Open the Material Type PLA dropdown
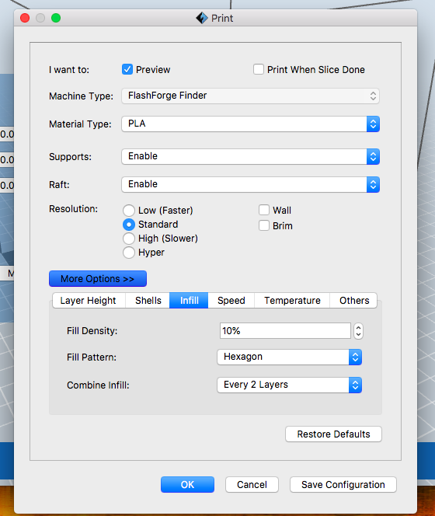This screenshot has width=435, height=516. coord(250,124)
